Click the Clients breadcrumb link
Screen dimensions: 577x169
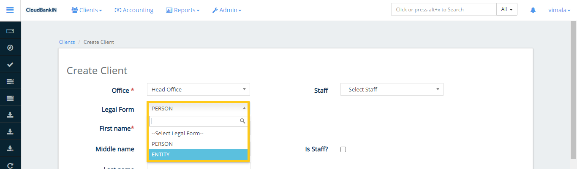coord(67,42)
